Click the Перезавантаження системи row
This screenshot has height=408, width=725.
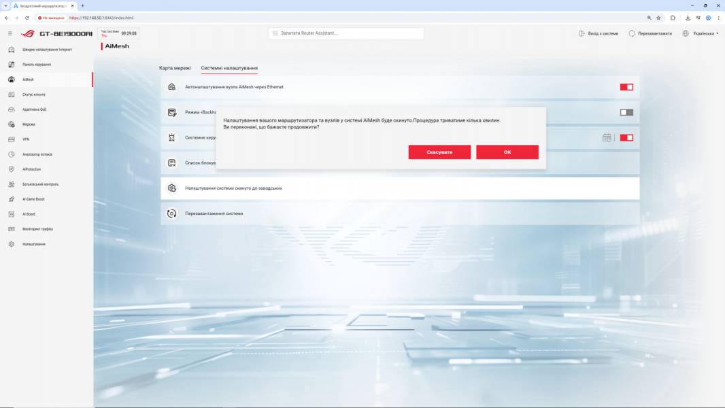pos(400,214)
